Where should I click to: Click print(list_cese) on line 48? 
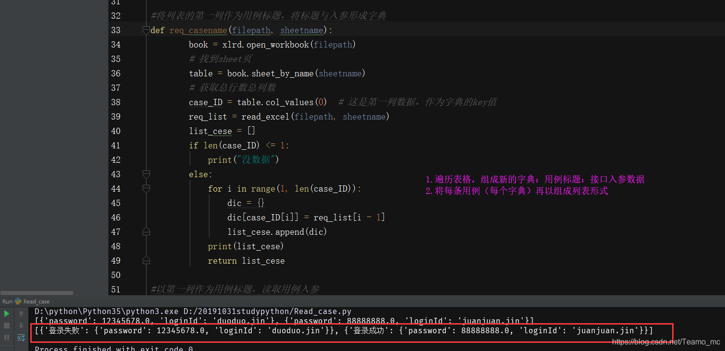pos(246,246)
